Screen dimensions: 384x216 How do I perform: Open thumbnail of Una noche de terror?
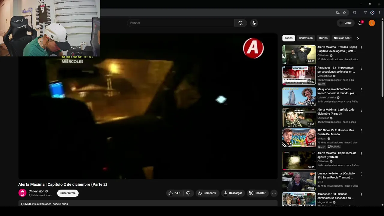[299, 181]
